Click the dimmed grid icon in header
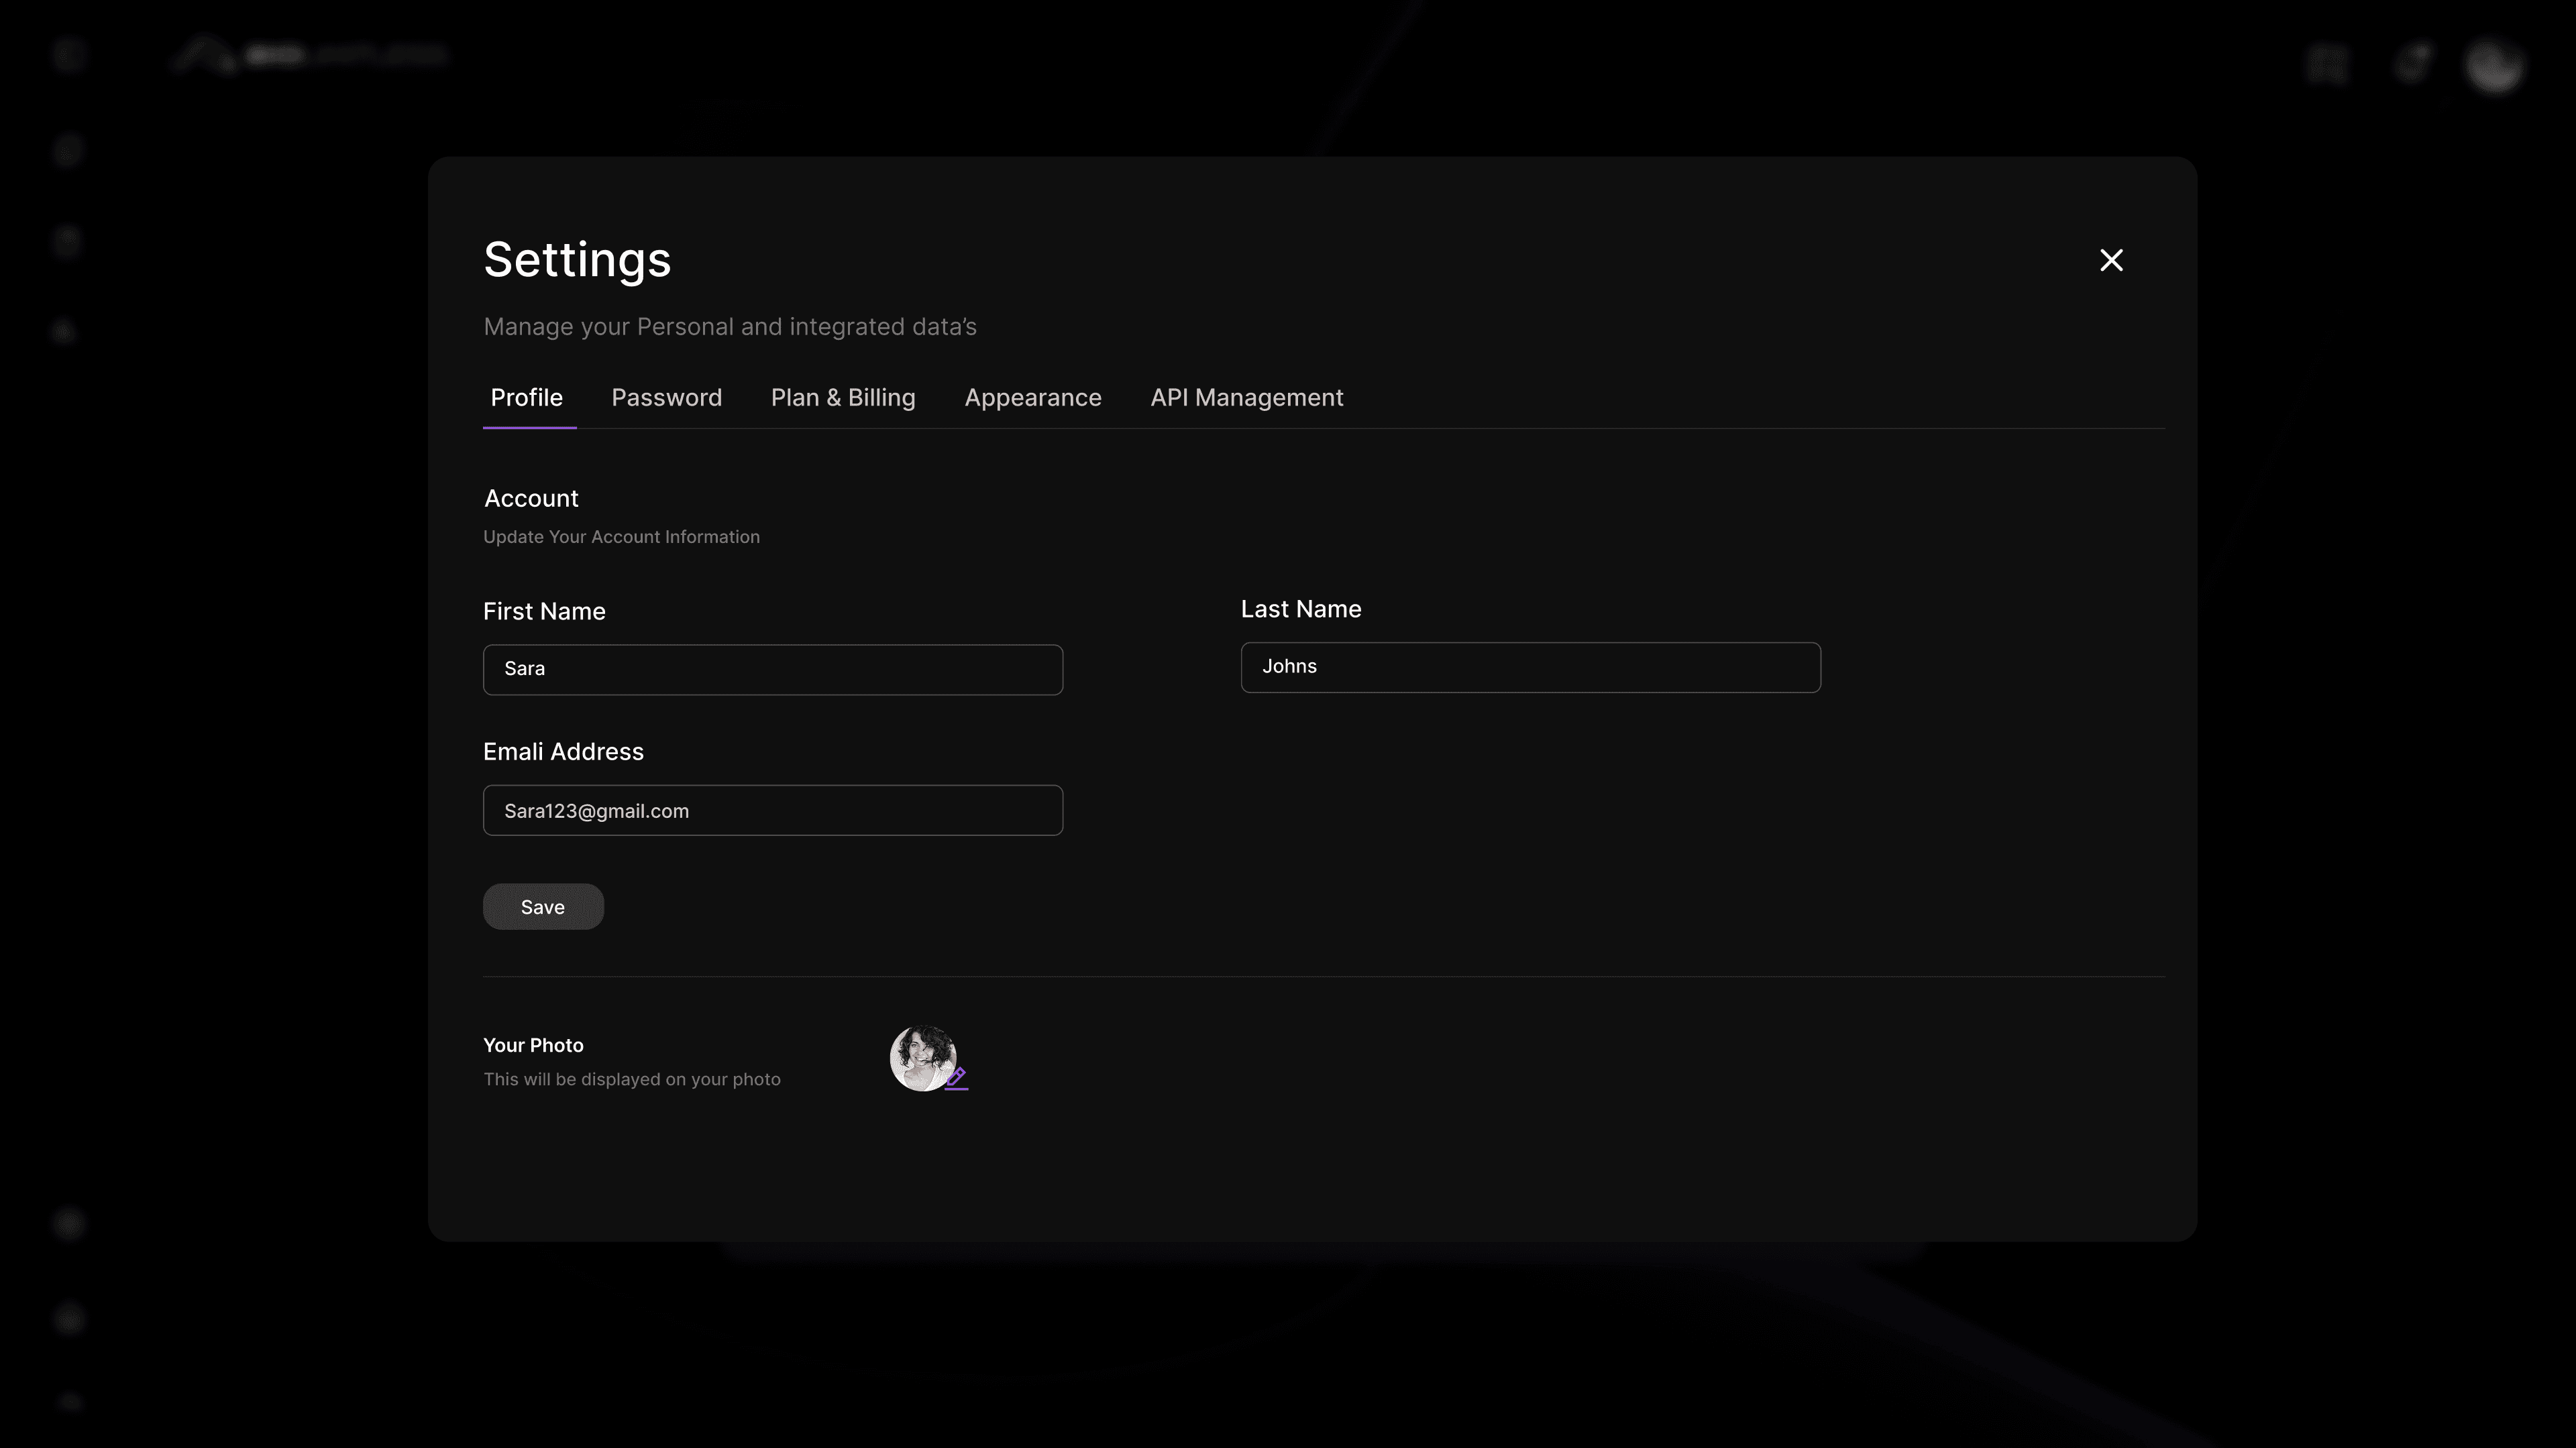 (x=2326, y=65)
